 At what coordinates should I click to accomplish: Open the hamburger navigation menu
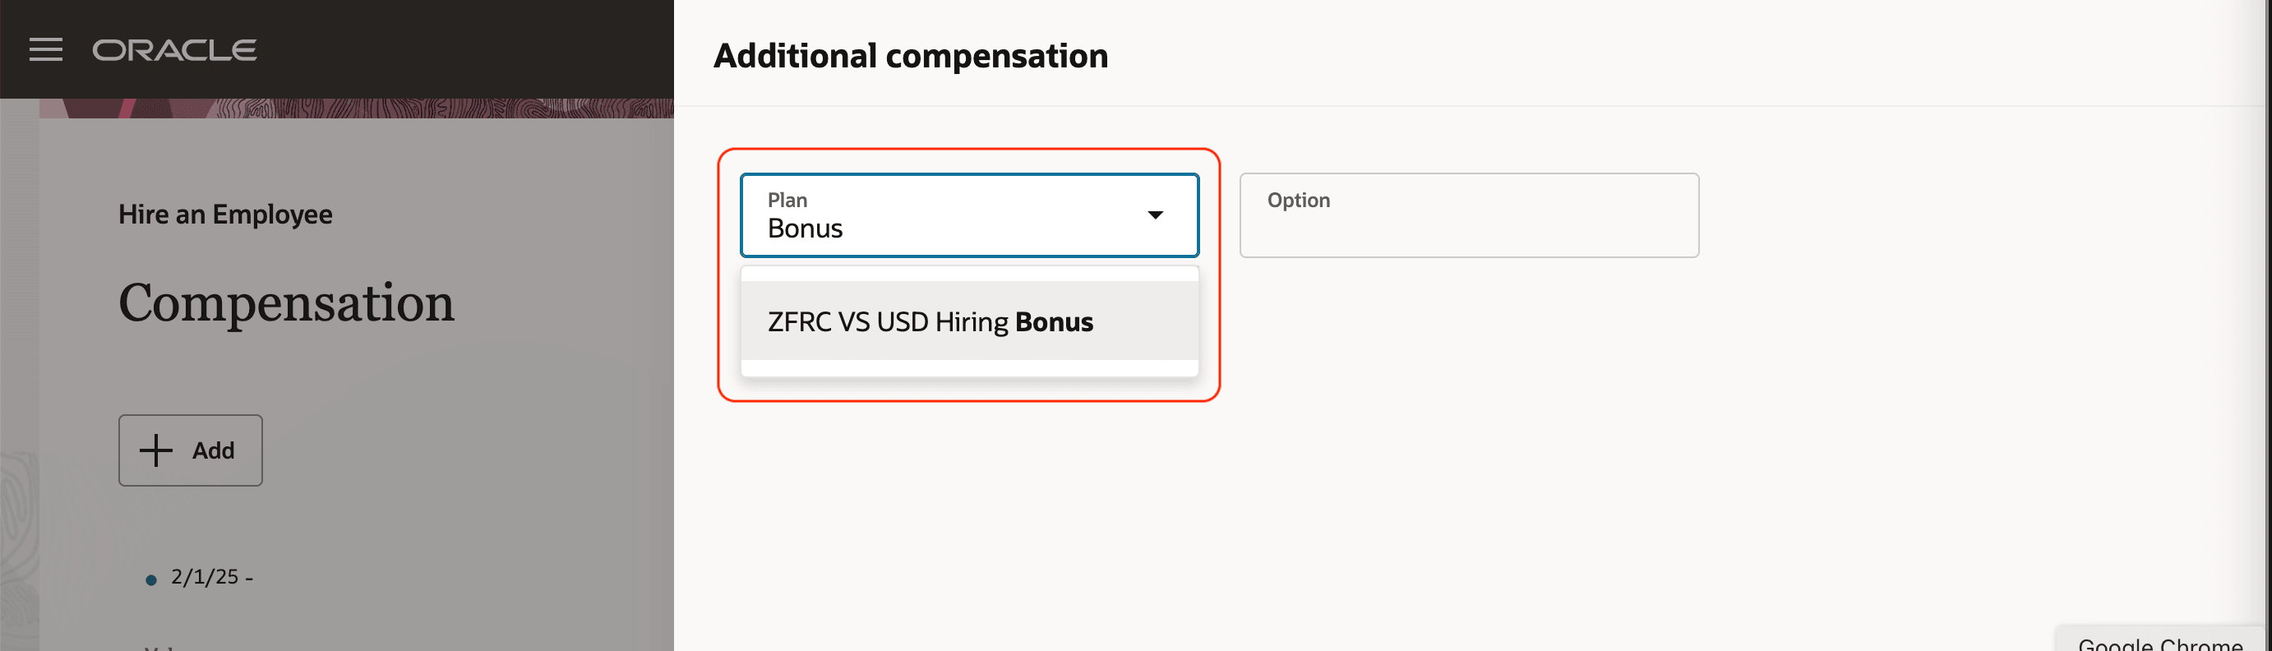pyautogui.click(x=46, y=50)
